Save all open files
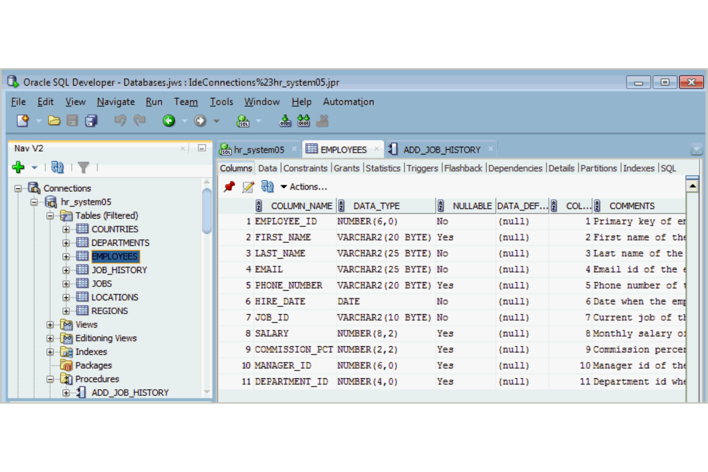This screenshot has width=708, height=472. [x=90, y=121]
